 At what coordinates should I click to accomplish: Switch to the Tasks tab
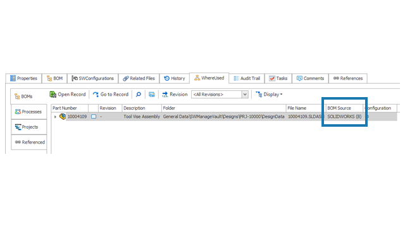278,78
